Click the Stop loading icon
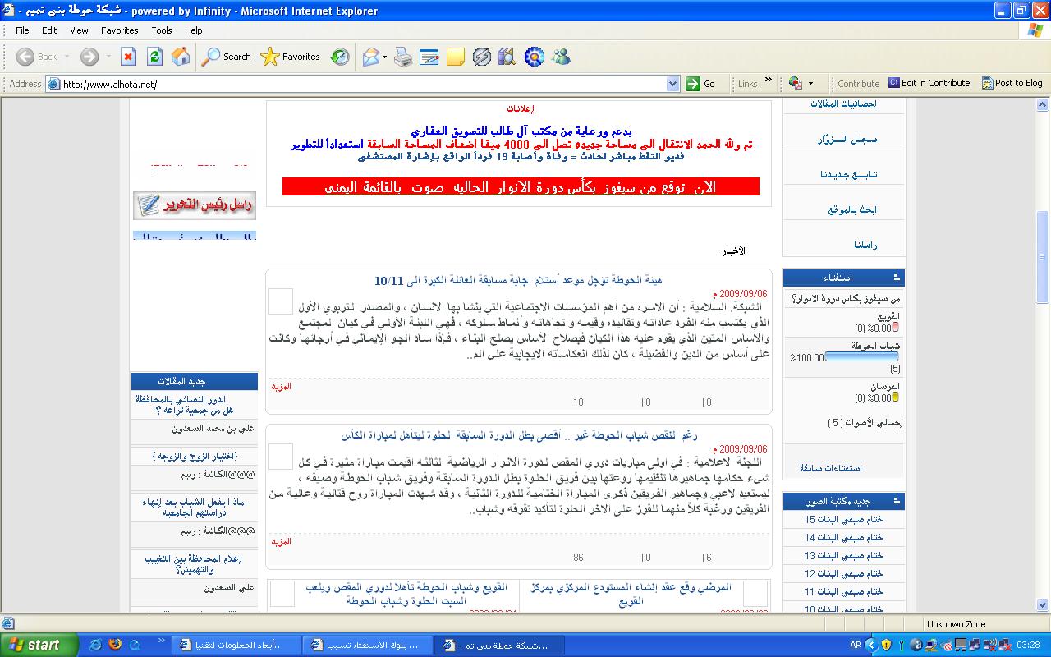Viewport: 1051px width, 657px height. tap(128, 57)
